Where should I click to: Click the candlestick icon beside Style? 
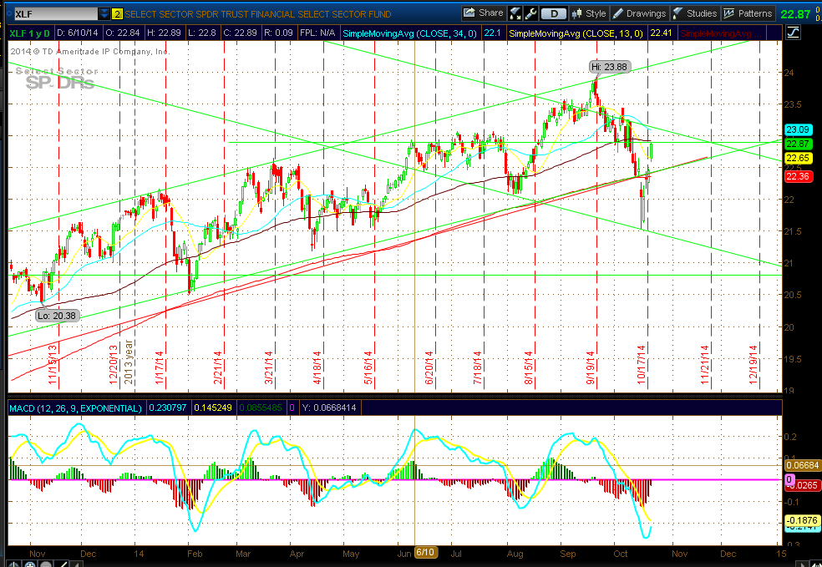tap(576, 14)
